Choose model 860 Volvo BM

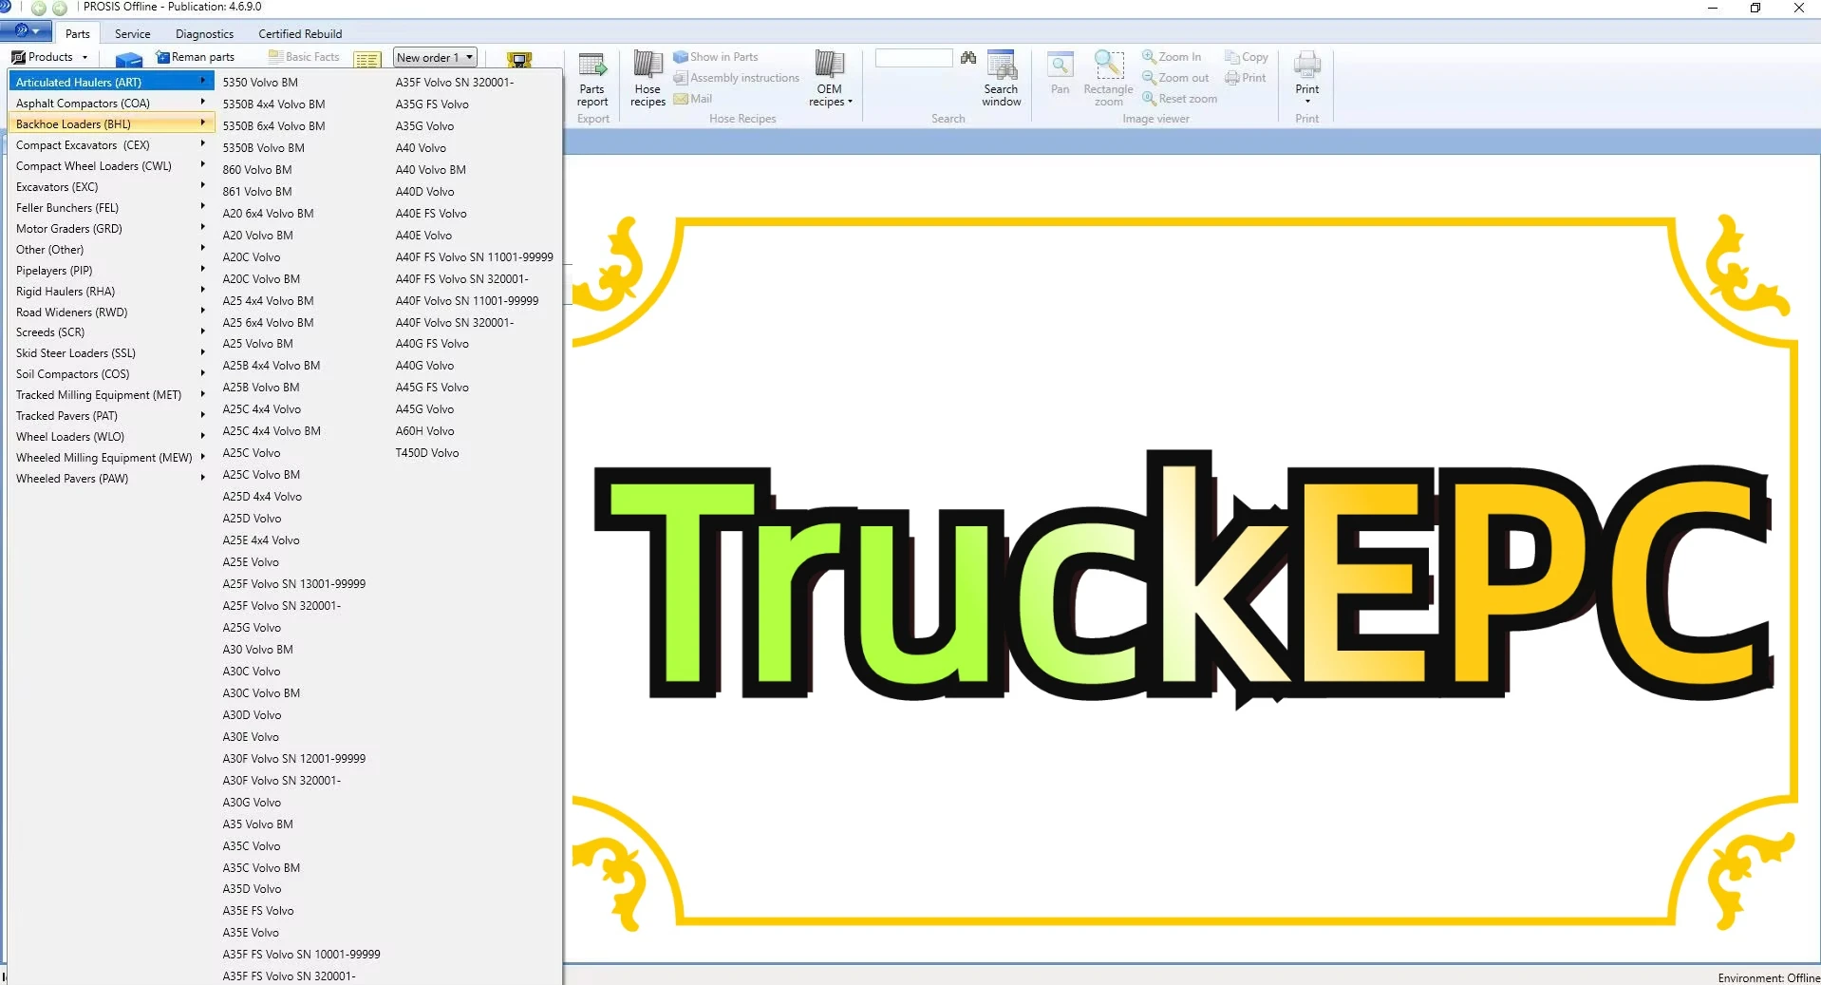coord(257,169)
